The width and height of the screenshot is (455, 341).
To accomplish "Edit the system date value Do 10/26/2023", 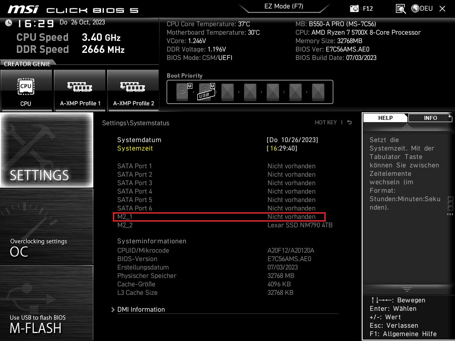I will (292, 140).
